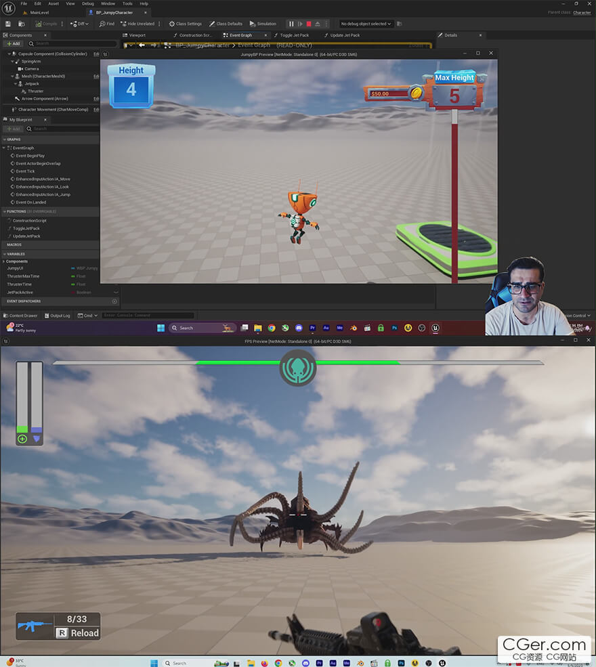Open the Diff dropdown

tap(79, 24)
